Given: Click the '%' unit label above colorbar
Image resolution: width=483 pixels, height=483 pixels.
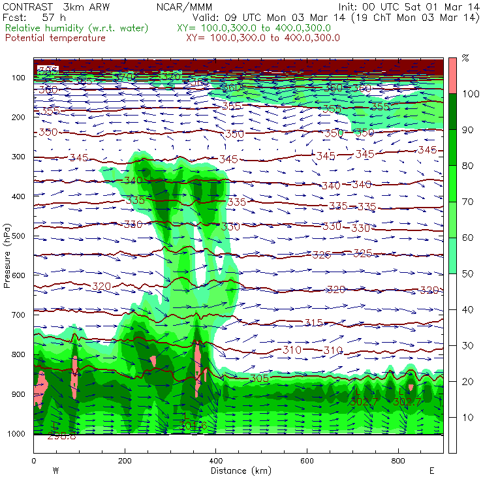Looking at the screenshot, I should pyautogui.click(x=465, y=58).
